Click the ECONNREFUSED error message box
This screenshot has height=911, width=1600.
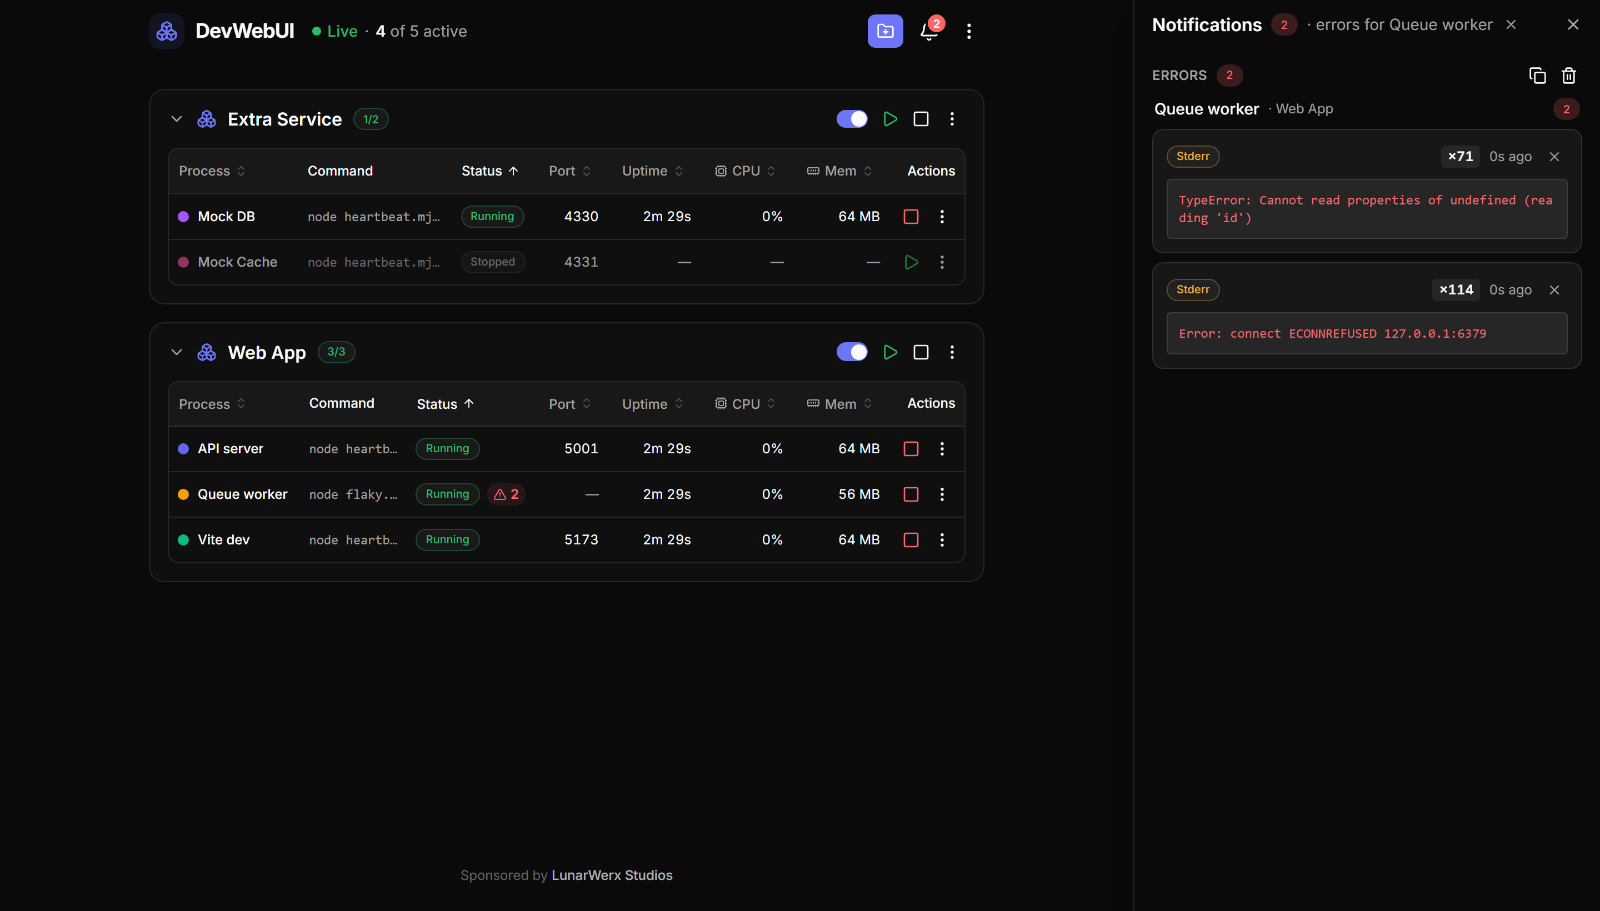click(1366, 333)
